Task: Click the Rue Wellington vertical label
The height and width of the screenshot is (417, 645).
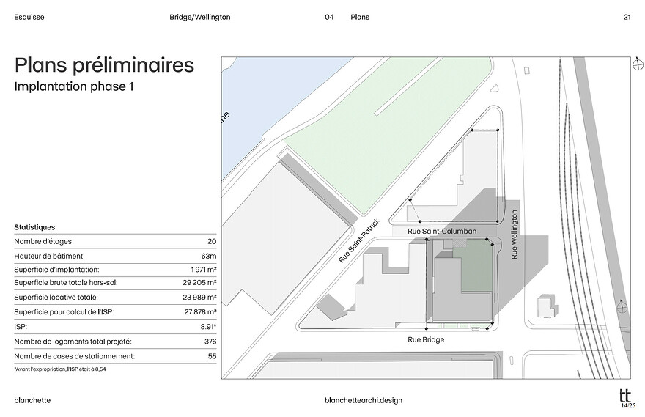Action: coord(514,235)
